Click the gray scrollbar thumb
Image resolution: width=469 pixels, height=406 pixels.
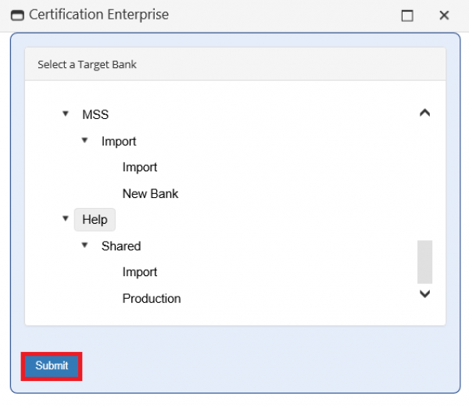pyautogui.click(x=424, y=262)
